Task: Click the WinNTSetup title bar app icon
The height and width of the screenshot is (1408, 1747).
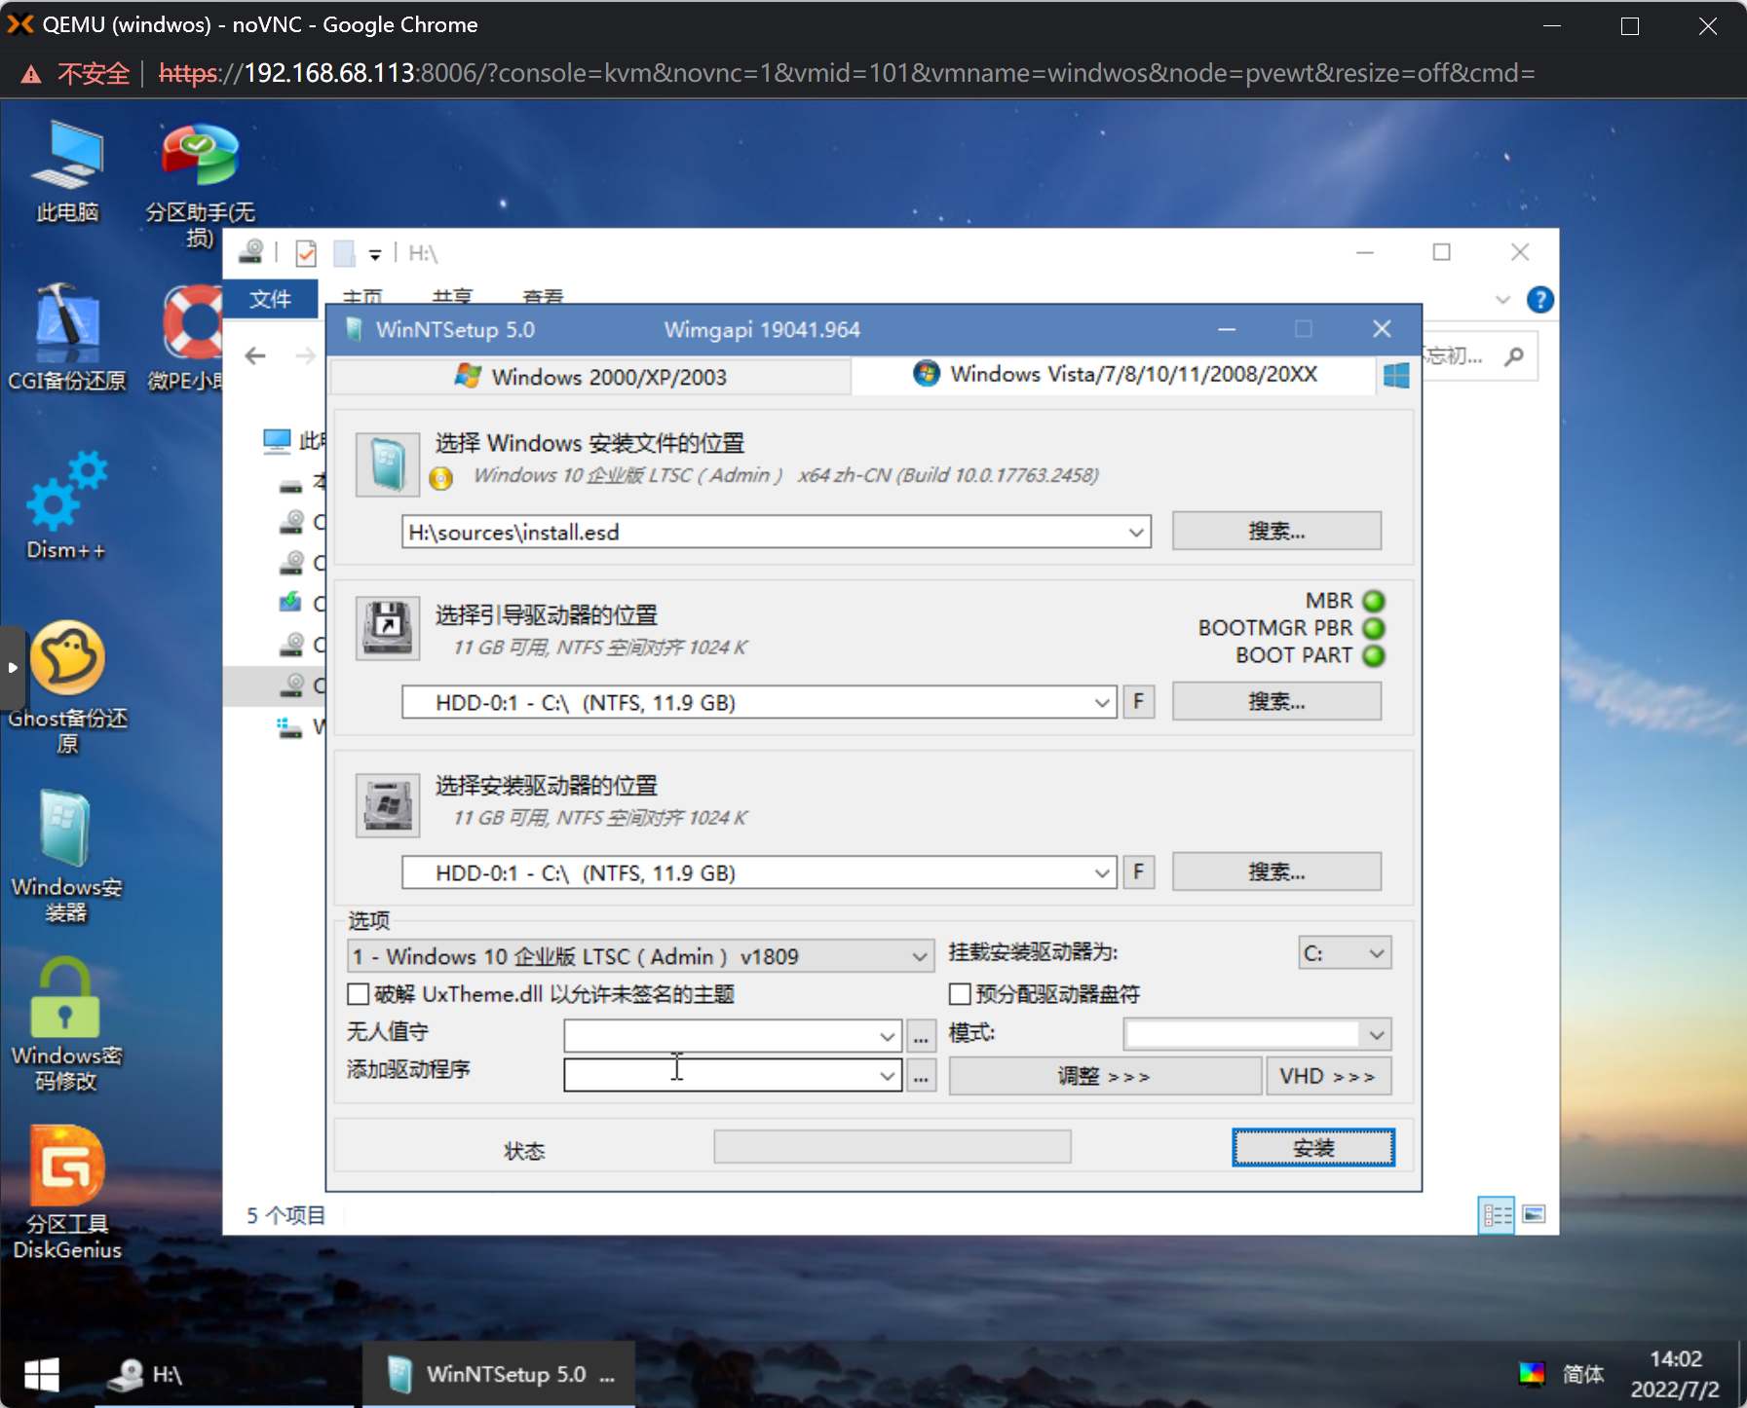Action: point(355,329)
